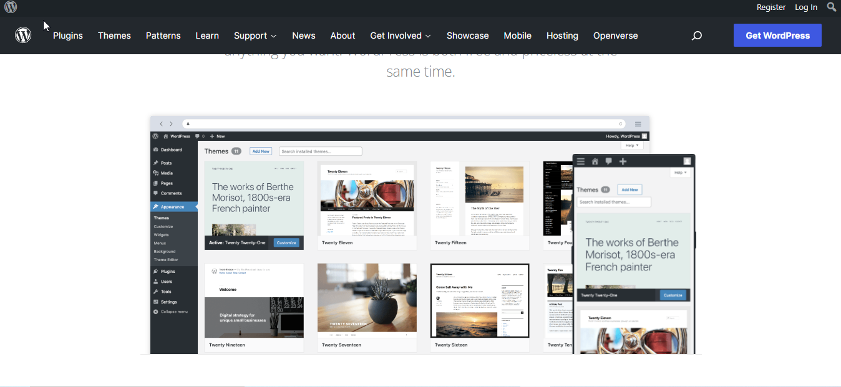The height and width of the screenshot is (387, 841).
Task: Expand the Get Involved dropdown
Action: coord(400,36)
